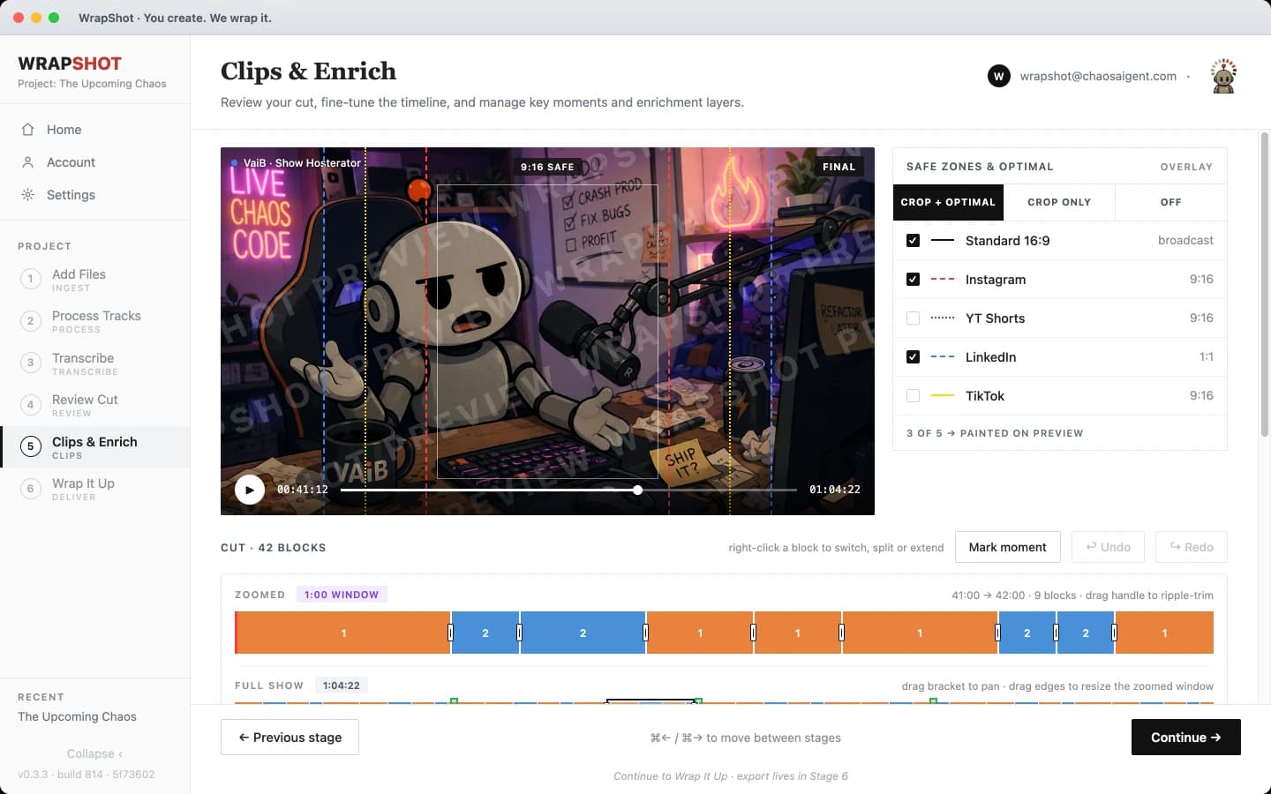This screenshot has width=1271, height=794.
Task: Go to step 6 Wrap It Up
Action: pos(94,489)
